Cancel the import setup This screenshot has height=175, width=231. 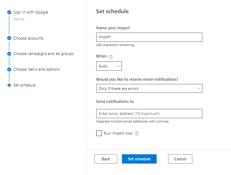click(180, 159)
